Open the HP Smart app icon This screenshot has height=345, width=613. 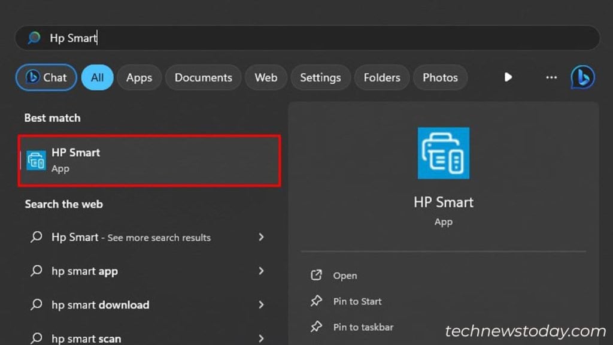(x=36, y=160)
